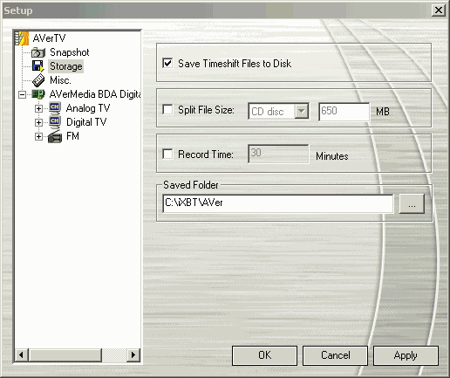
Task: Confirm settings with OK button
Action: 264,355
